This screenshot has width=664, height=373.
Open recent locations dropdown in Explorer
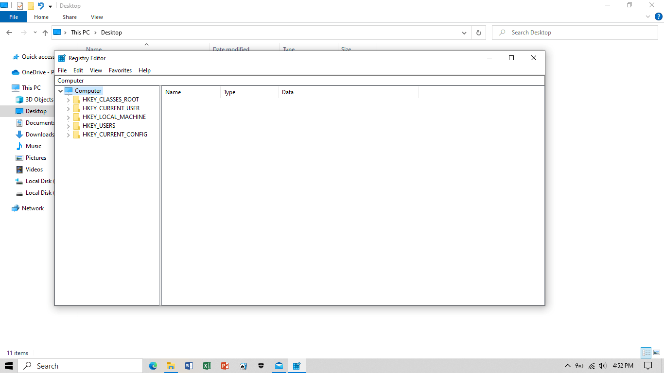click(35, 33)
